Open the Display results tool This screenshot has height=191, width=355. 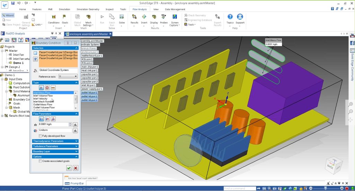coord(154,17)
